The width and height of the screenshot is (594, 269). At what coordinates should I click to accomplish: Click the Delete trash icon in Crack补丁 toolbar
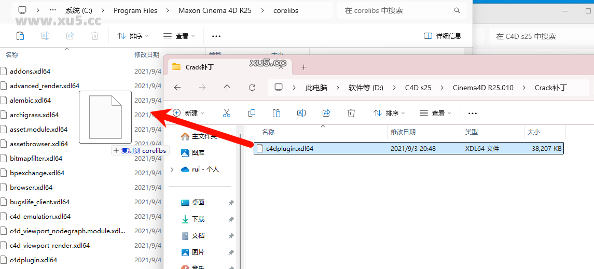tap(351, 113)
